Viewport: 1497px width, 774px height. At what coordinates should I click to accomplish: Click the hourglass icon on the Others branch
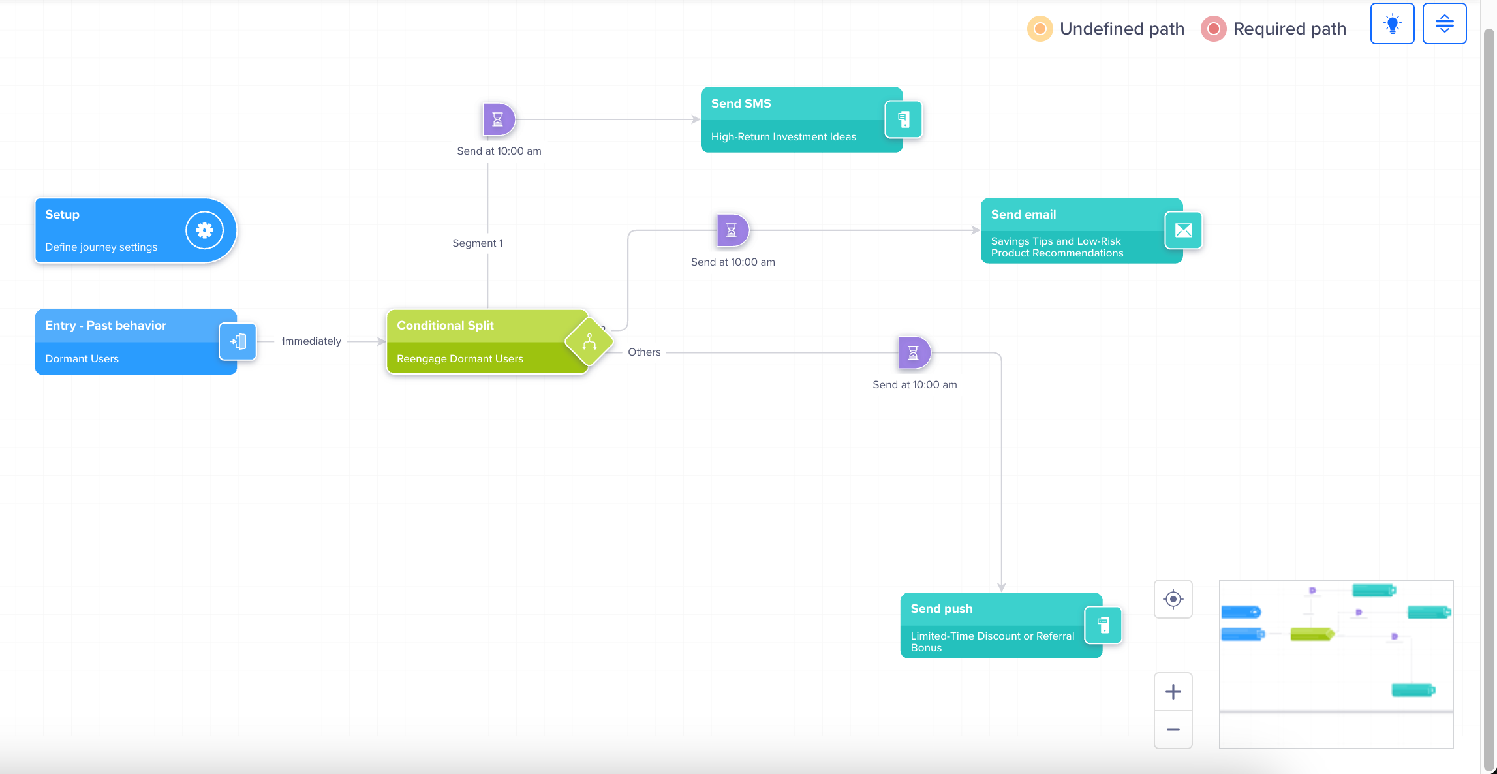[x=914, y=352]
